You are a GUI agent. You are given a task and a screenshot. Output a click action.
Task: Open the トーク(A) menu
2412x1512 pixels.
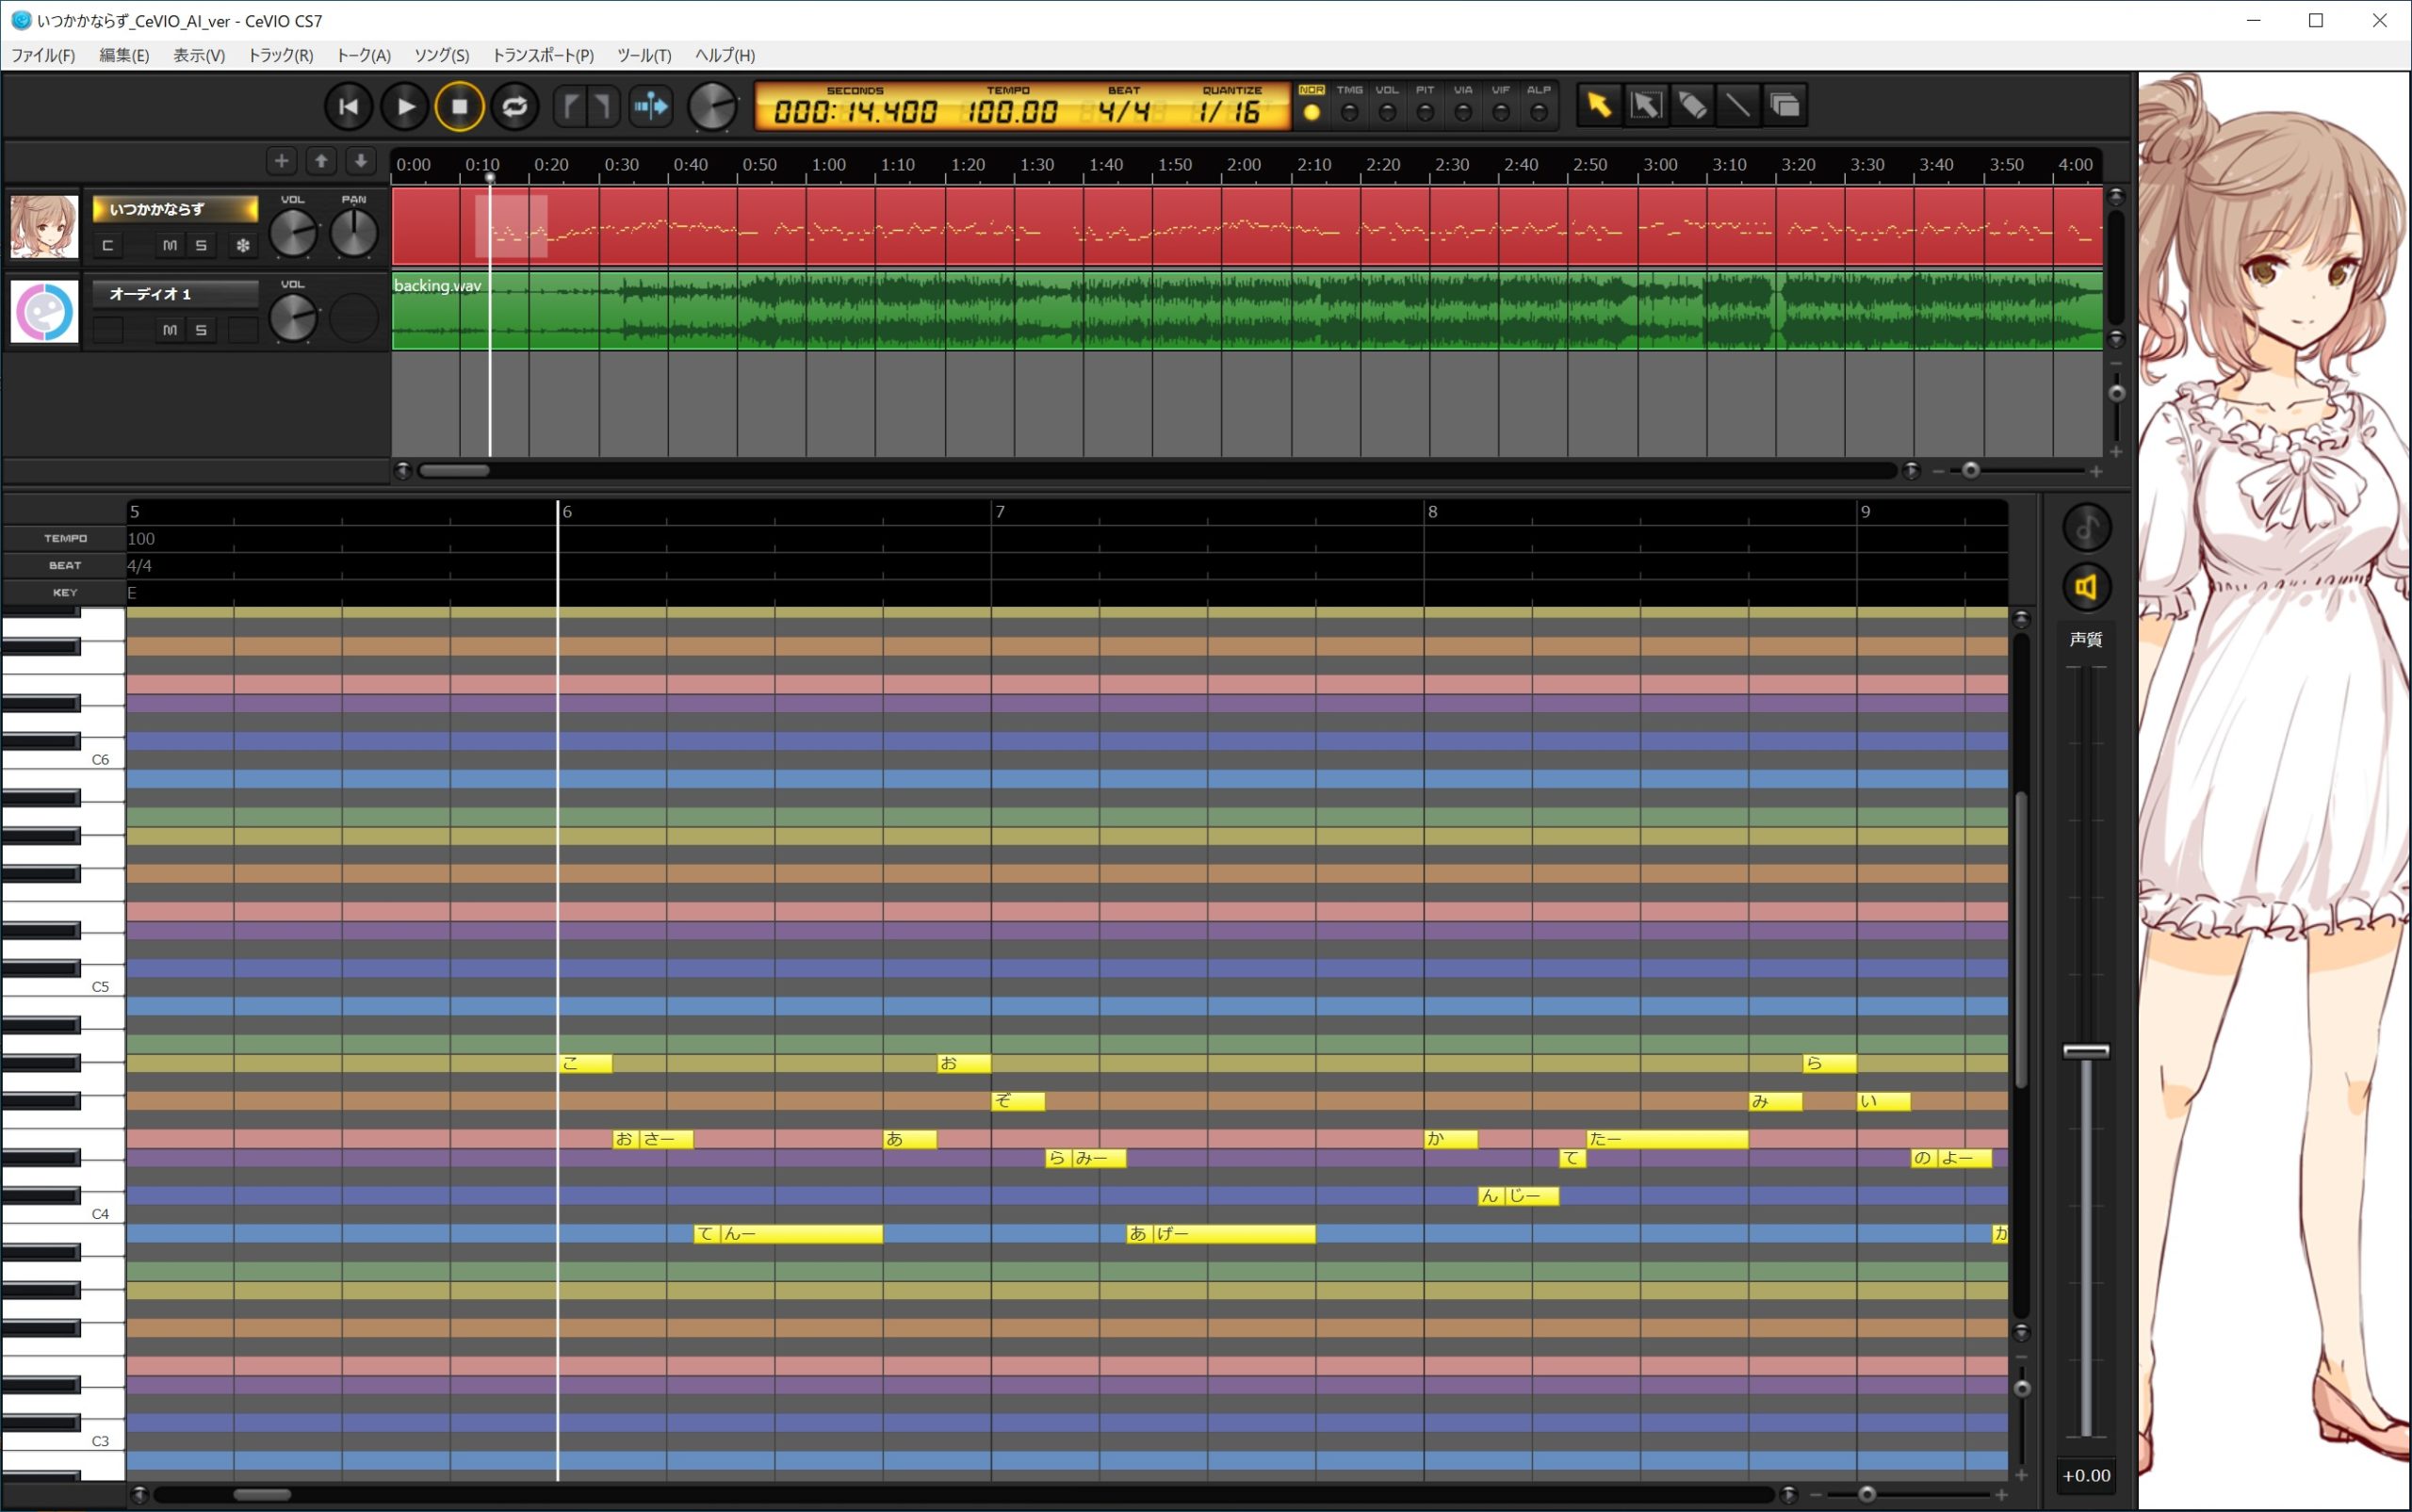pyautogui.click(x=364, y=55)
